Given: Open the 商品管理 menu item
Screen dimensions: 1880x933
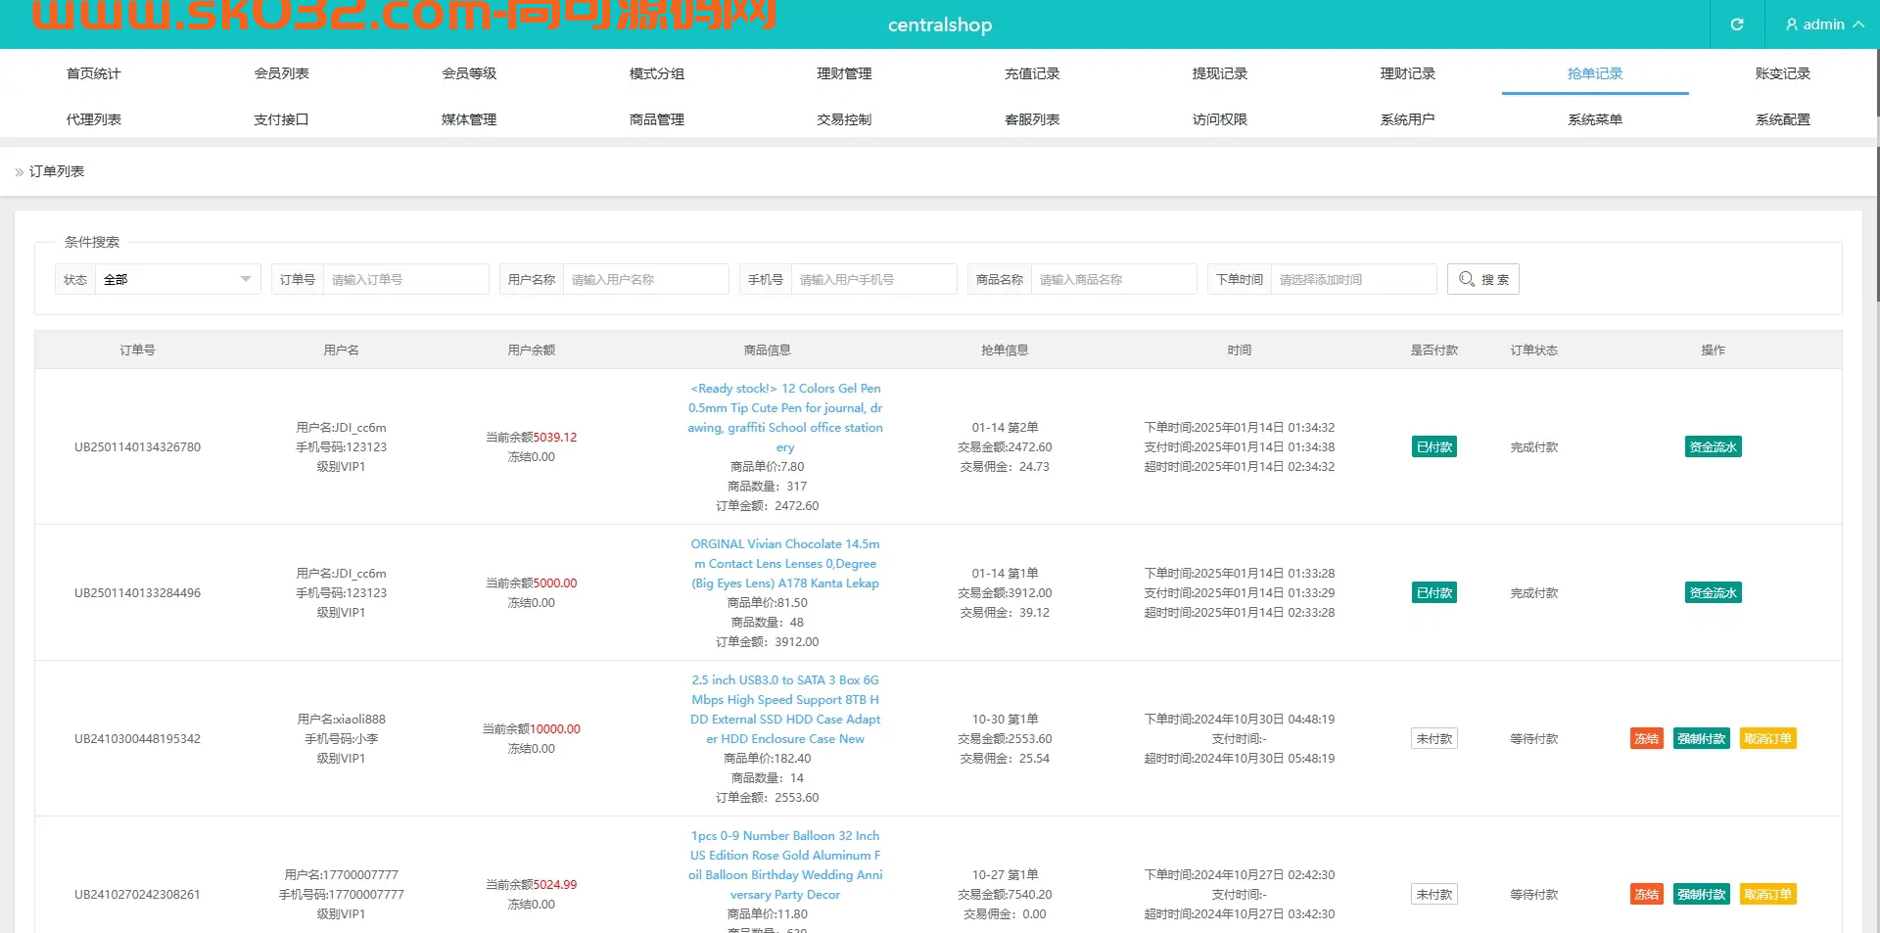Looking at the screenshot, I should 656,119.
